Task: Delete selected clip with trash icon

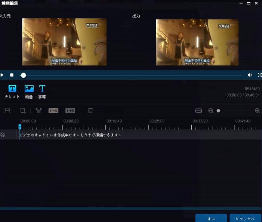Action: 90,111
